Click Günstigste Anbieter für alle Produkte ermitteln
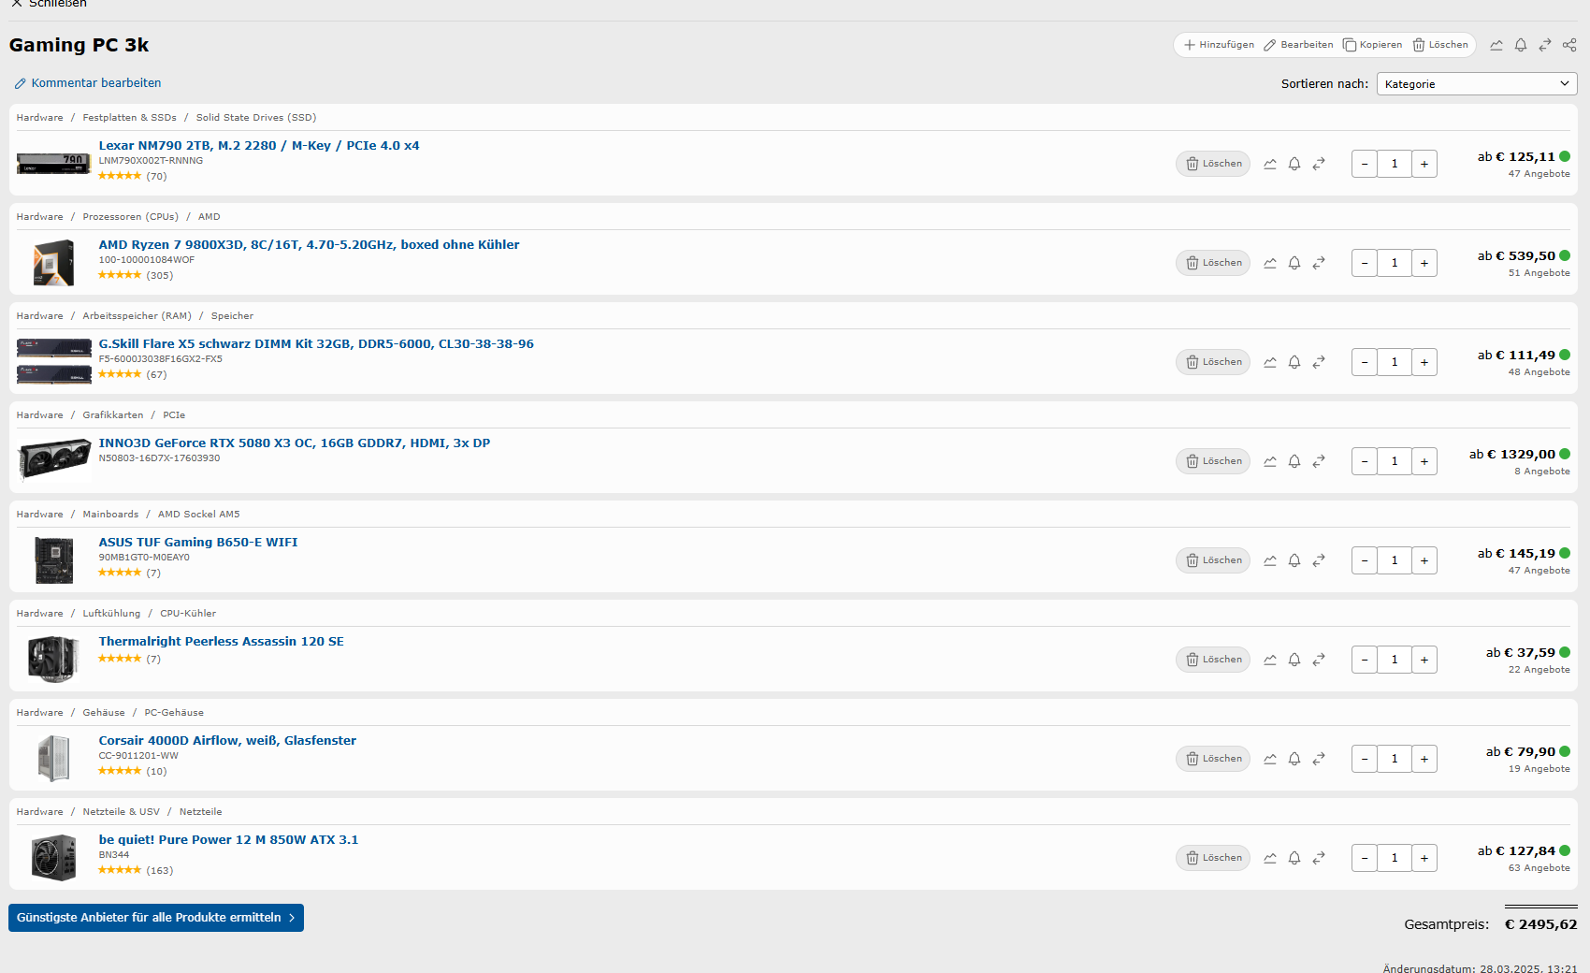 pos(156,918)
